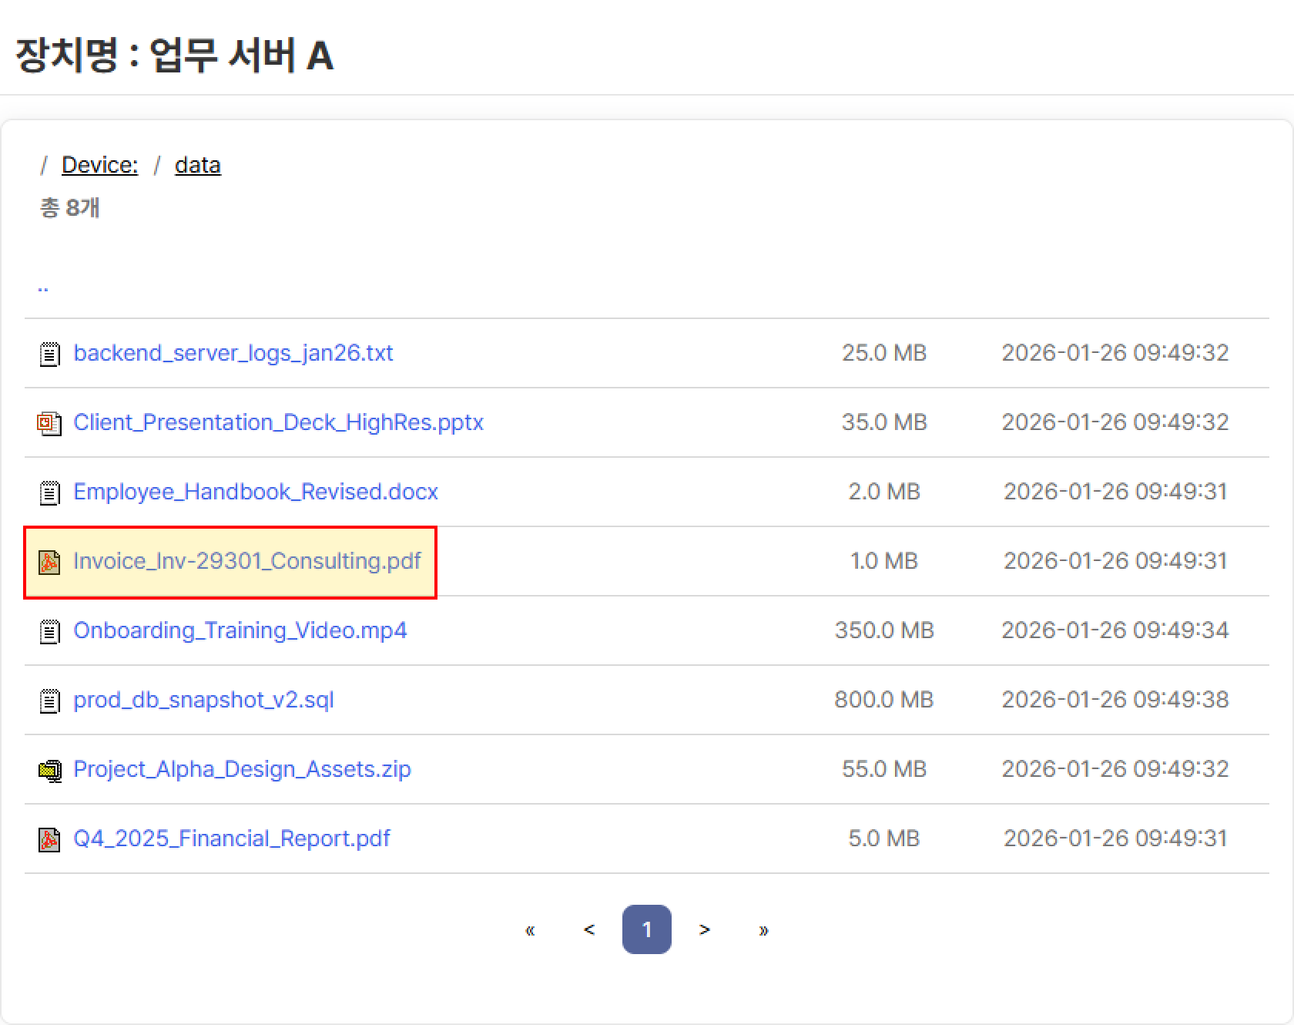Click the file icon beside Onboarding_Training_Video.mp4
1294x1025 pixels.
(49, 631)
